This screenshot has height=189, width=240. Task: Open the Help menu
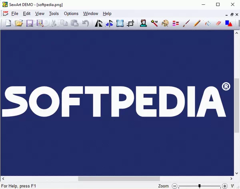107,14
